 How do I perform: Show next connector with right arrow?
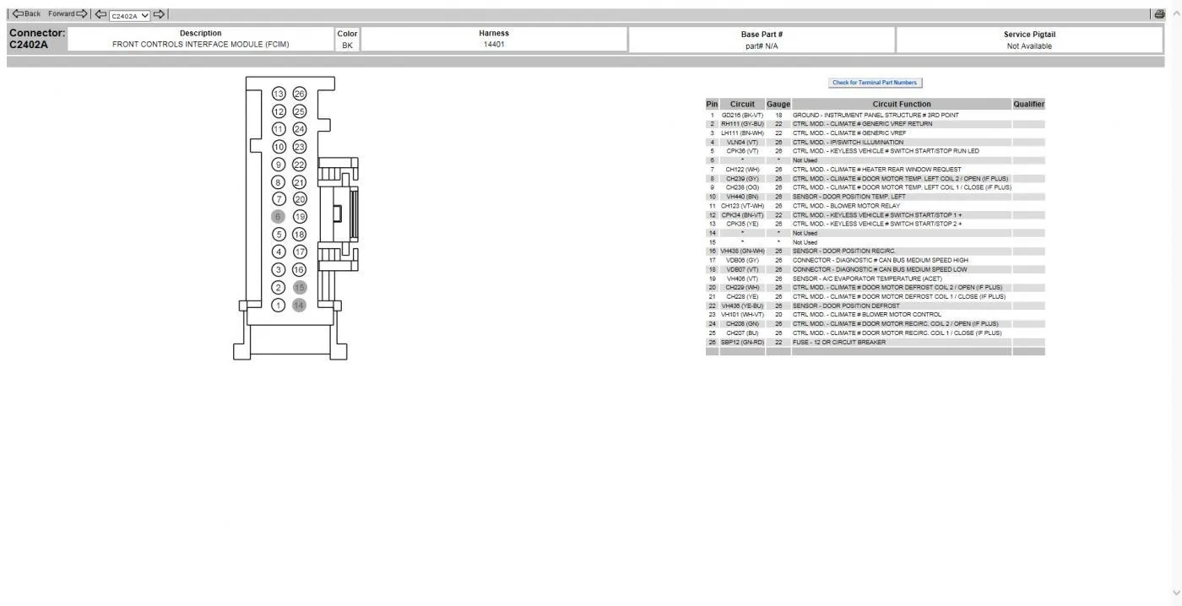(160, 14)
